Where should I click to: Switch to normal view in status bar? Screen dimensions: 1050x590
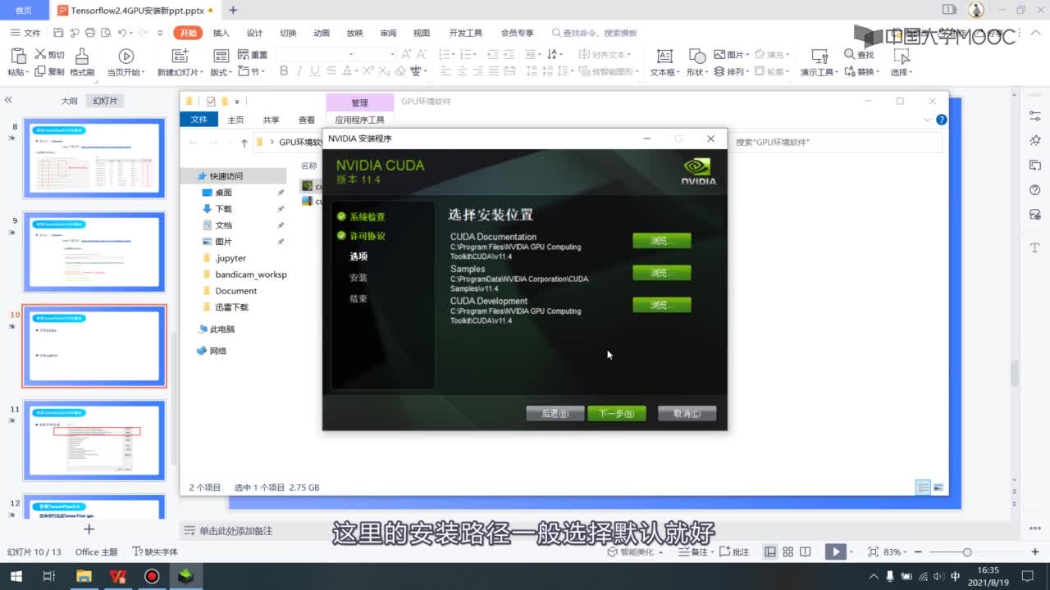769,551
